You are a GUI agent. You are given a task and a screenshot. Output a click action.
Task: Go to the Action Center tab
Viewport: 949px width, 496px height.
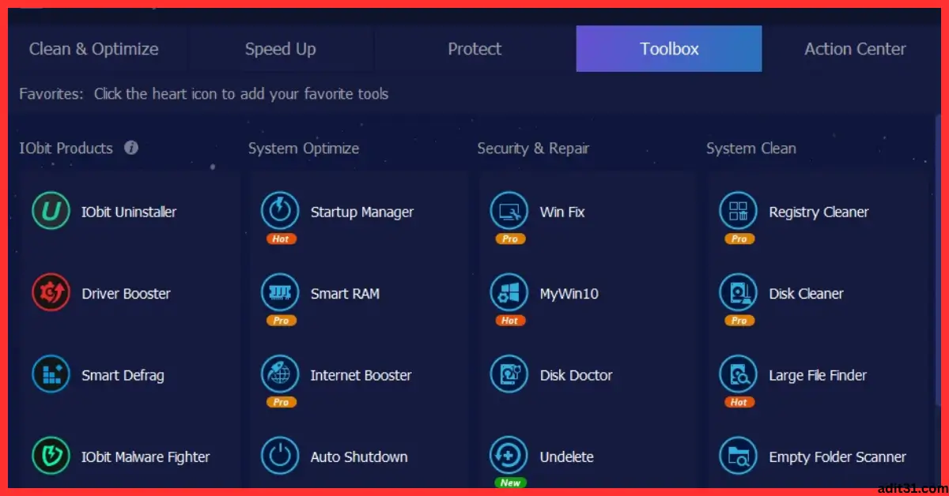click(855, 49)
